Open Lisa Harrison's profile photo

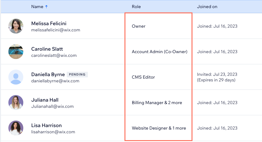(x=16, y=128)
